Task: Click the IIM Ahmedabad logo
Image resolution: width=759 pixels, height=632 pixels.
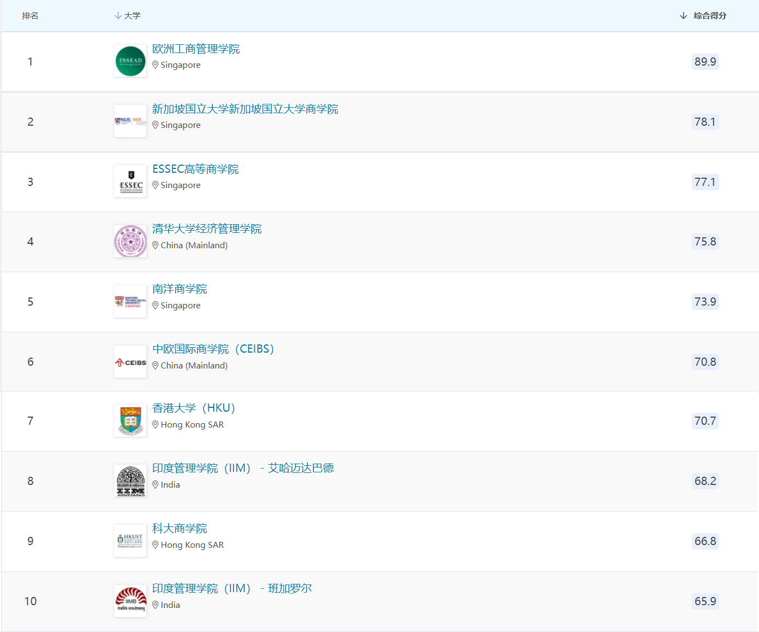Action: [131, 481]
